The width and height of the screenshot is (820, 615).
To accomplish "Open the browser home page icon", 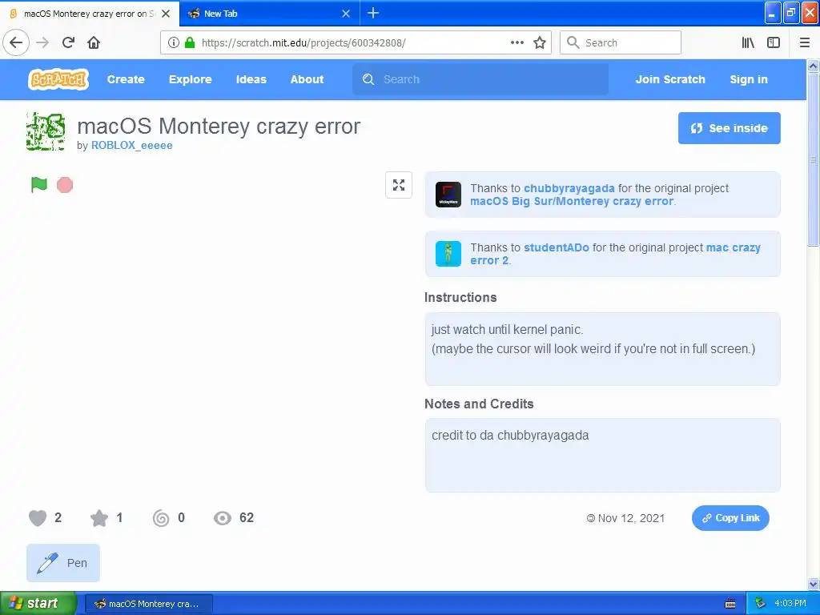I will click(94, 42).
